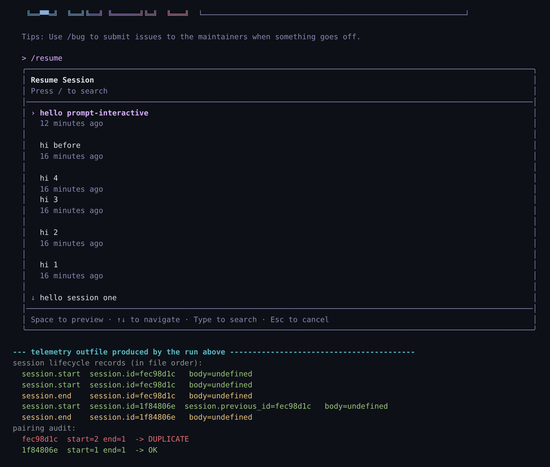Click the down arrow beside hello session one

(x=33, y=298)
